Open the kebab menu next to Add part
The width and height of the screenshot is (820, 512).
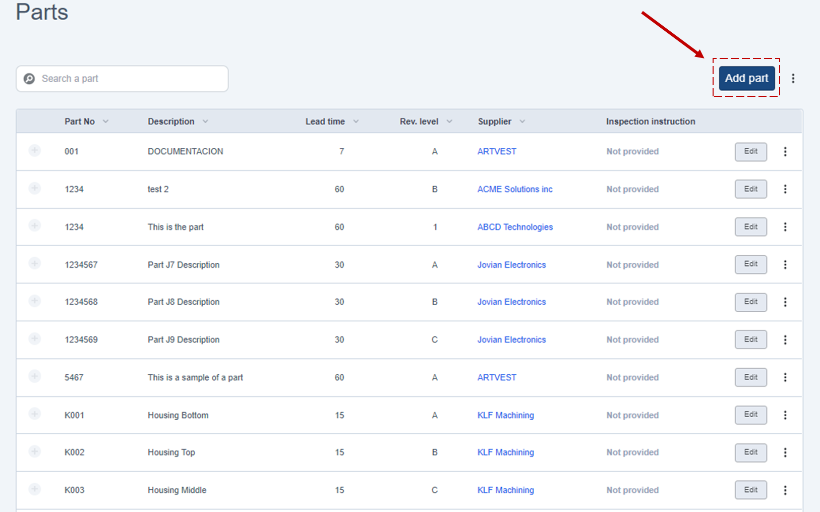tap(793, 78)
